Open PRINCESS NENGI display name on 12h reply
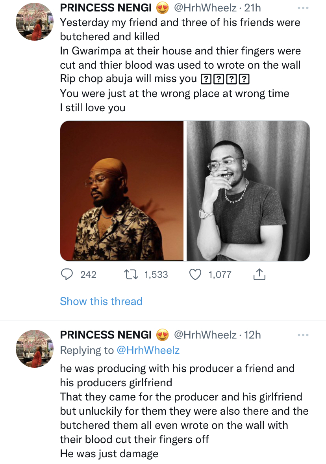This screenshot has width=326, height=464. pyautogui.click(x=106, y=335)
